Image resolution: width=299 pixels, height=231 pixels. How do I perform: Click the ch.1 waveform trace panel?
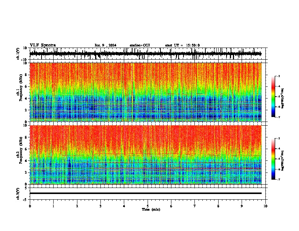tap(148, 54)
